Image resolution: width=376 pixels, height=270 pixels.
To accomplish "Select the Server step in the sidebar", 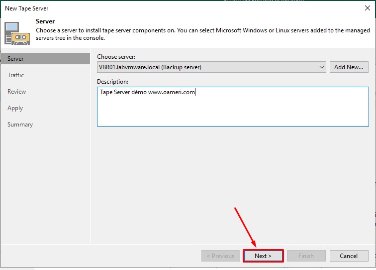I will click(x=15, y=59).
